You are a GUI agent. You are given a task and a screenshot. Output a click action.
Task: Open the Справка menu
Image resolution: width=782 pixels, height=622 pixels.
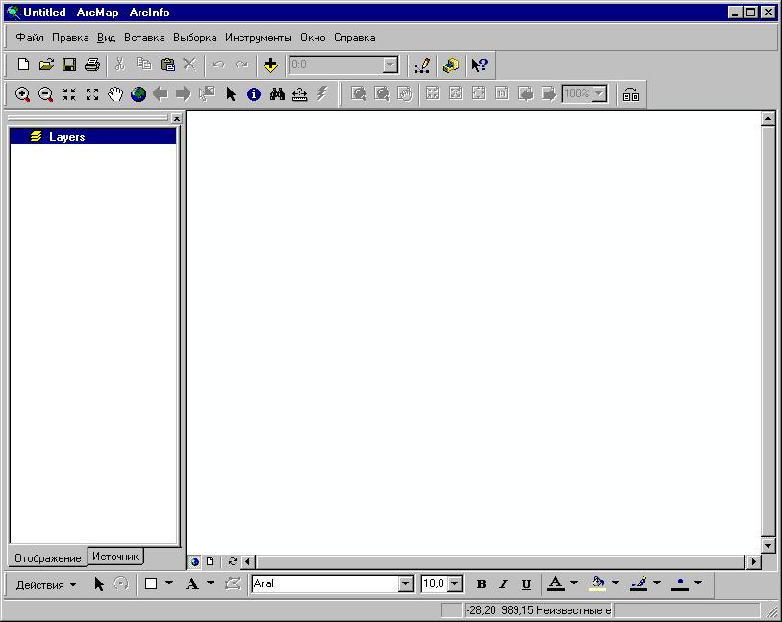[355, 38]
